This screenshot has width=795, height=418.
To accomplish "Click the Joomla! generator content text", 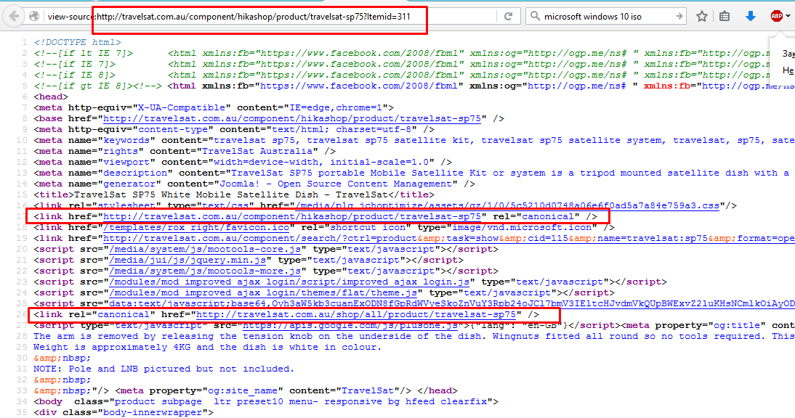I will click(336, 184).
